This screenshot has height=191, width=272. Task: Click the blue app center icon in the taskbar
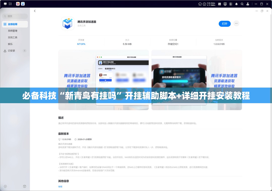[23, 4]
